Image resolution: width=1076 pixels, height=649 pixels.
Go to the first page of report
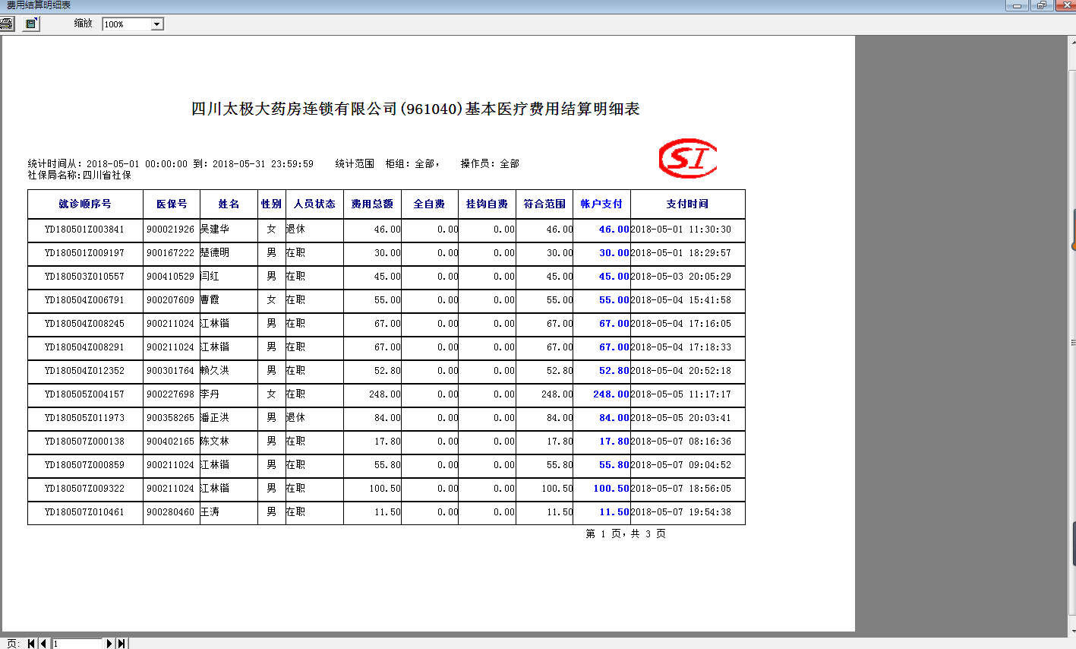32,644
